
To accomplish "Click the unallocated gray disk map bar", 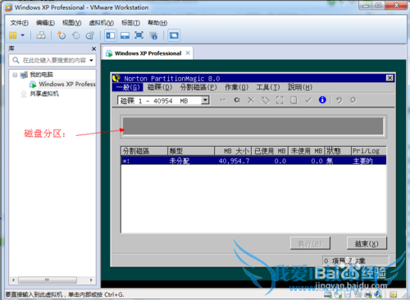I will click(253, 126).
